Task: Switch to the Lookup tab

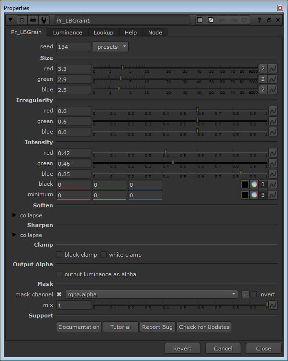Action: coord(103,33)
